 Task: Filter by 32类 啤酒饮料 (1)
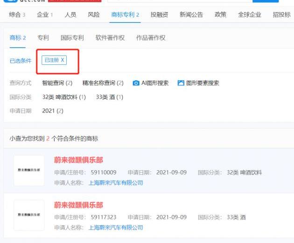pos(64,97)
